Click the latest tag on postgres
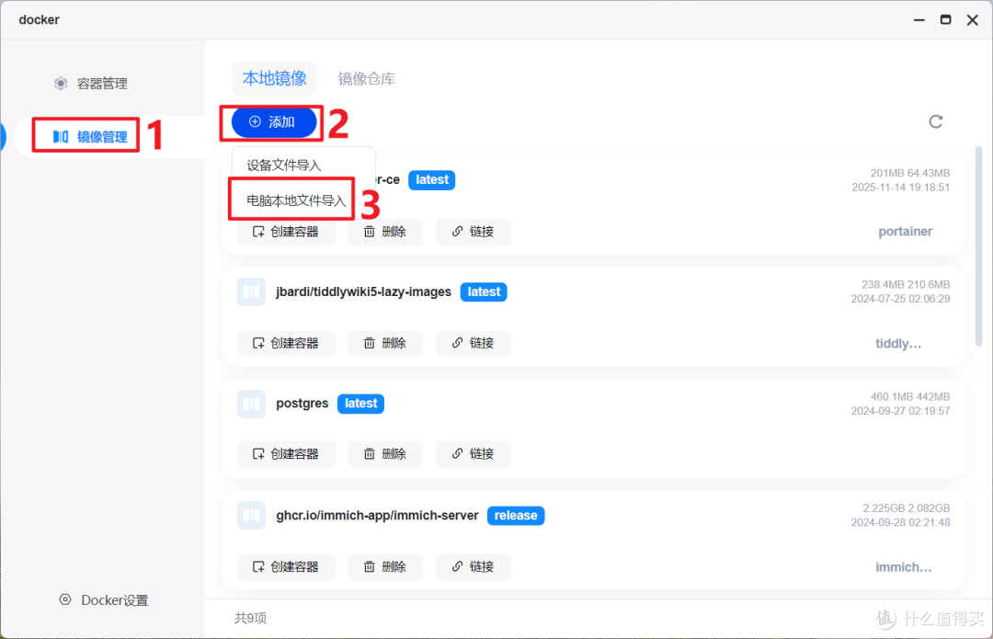Viewport: 993px width, 639px height. [360, 404]
